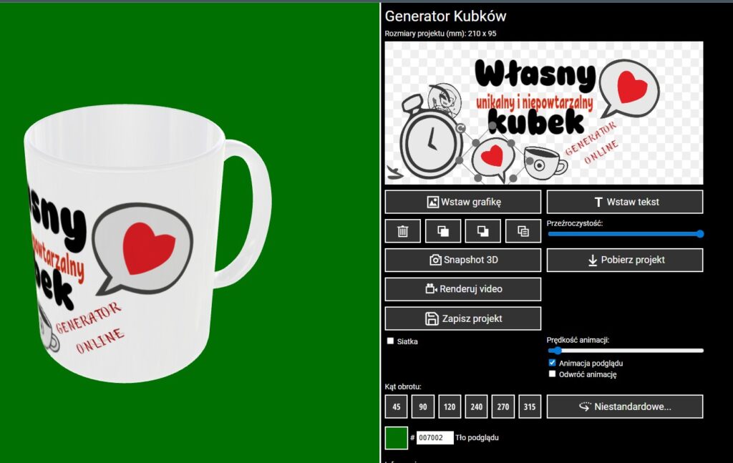Viewport: 733px width, 463px height.
Task: Click the 007002 hex color field
Action: click(435, 437)
